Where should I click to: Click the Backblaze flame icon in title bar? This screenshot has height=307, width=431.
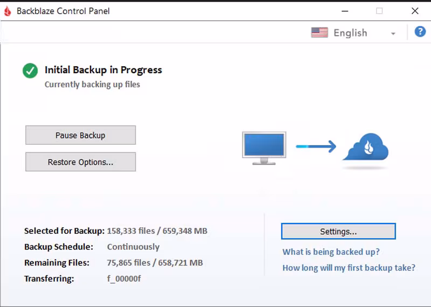(x=8, y=11)
